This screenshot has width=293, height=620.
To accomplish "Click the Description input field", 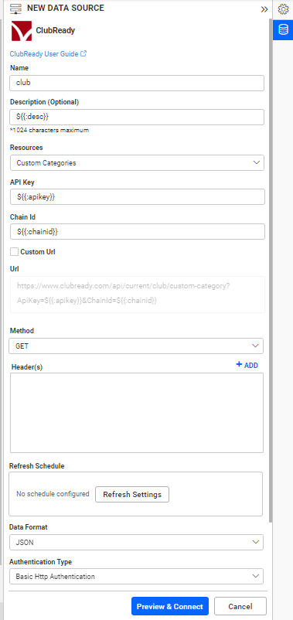I will pyautogui.click(x=137, y=117).
